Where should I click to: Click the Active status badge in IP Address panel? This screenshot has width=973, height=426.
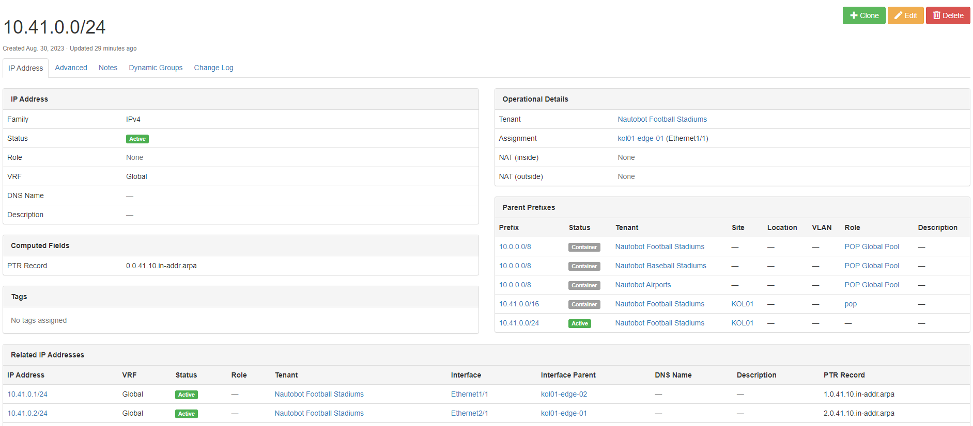137,139
